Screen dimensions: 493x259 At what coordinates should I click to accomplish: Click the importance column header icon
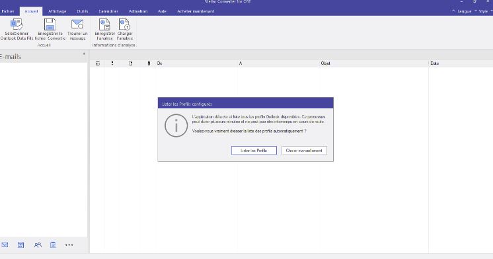[x=112, y=63]
